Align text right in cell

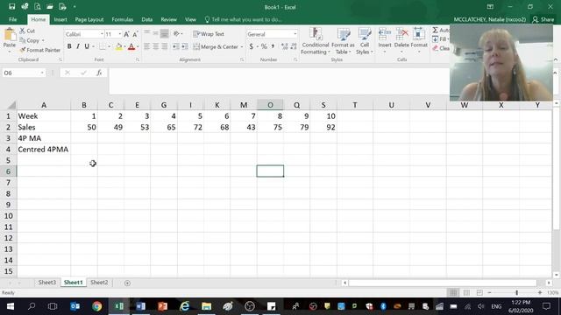click(164, 46)
